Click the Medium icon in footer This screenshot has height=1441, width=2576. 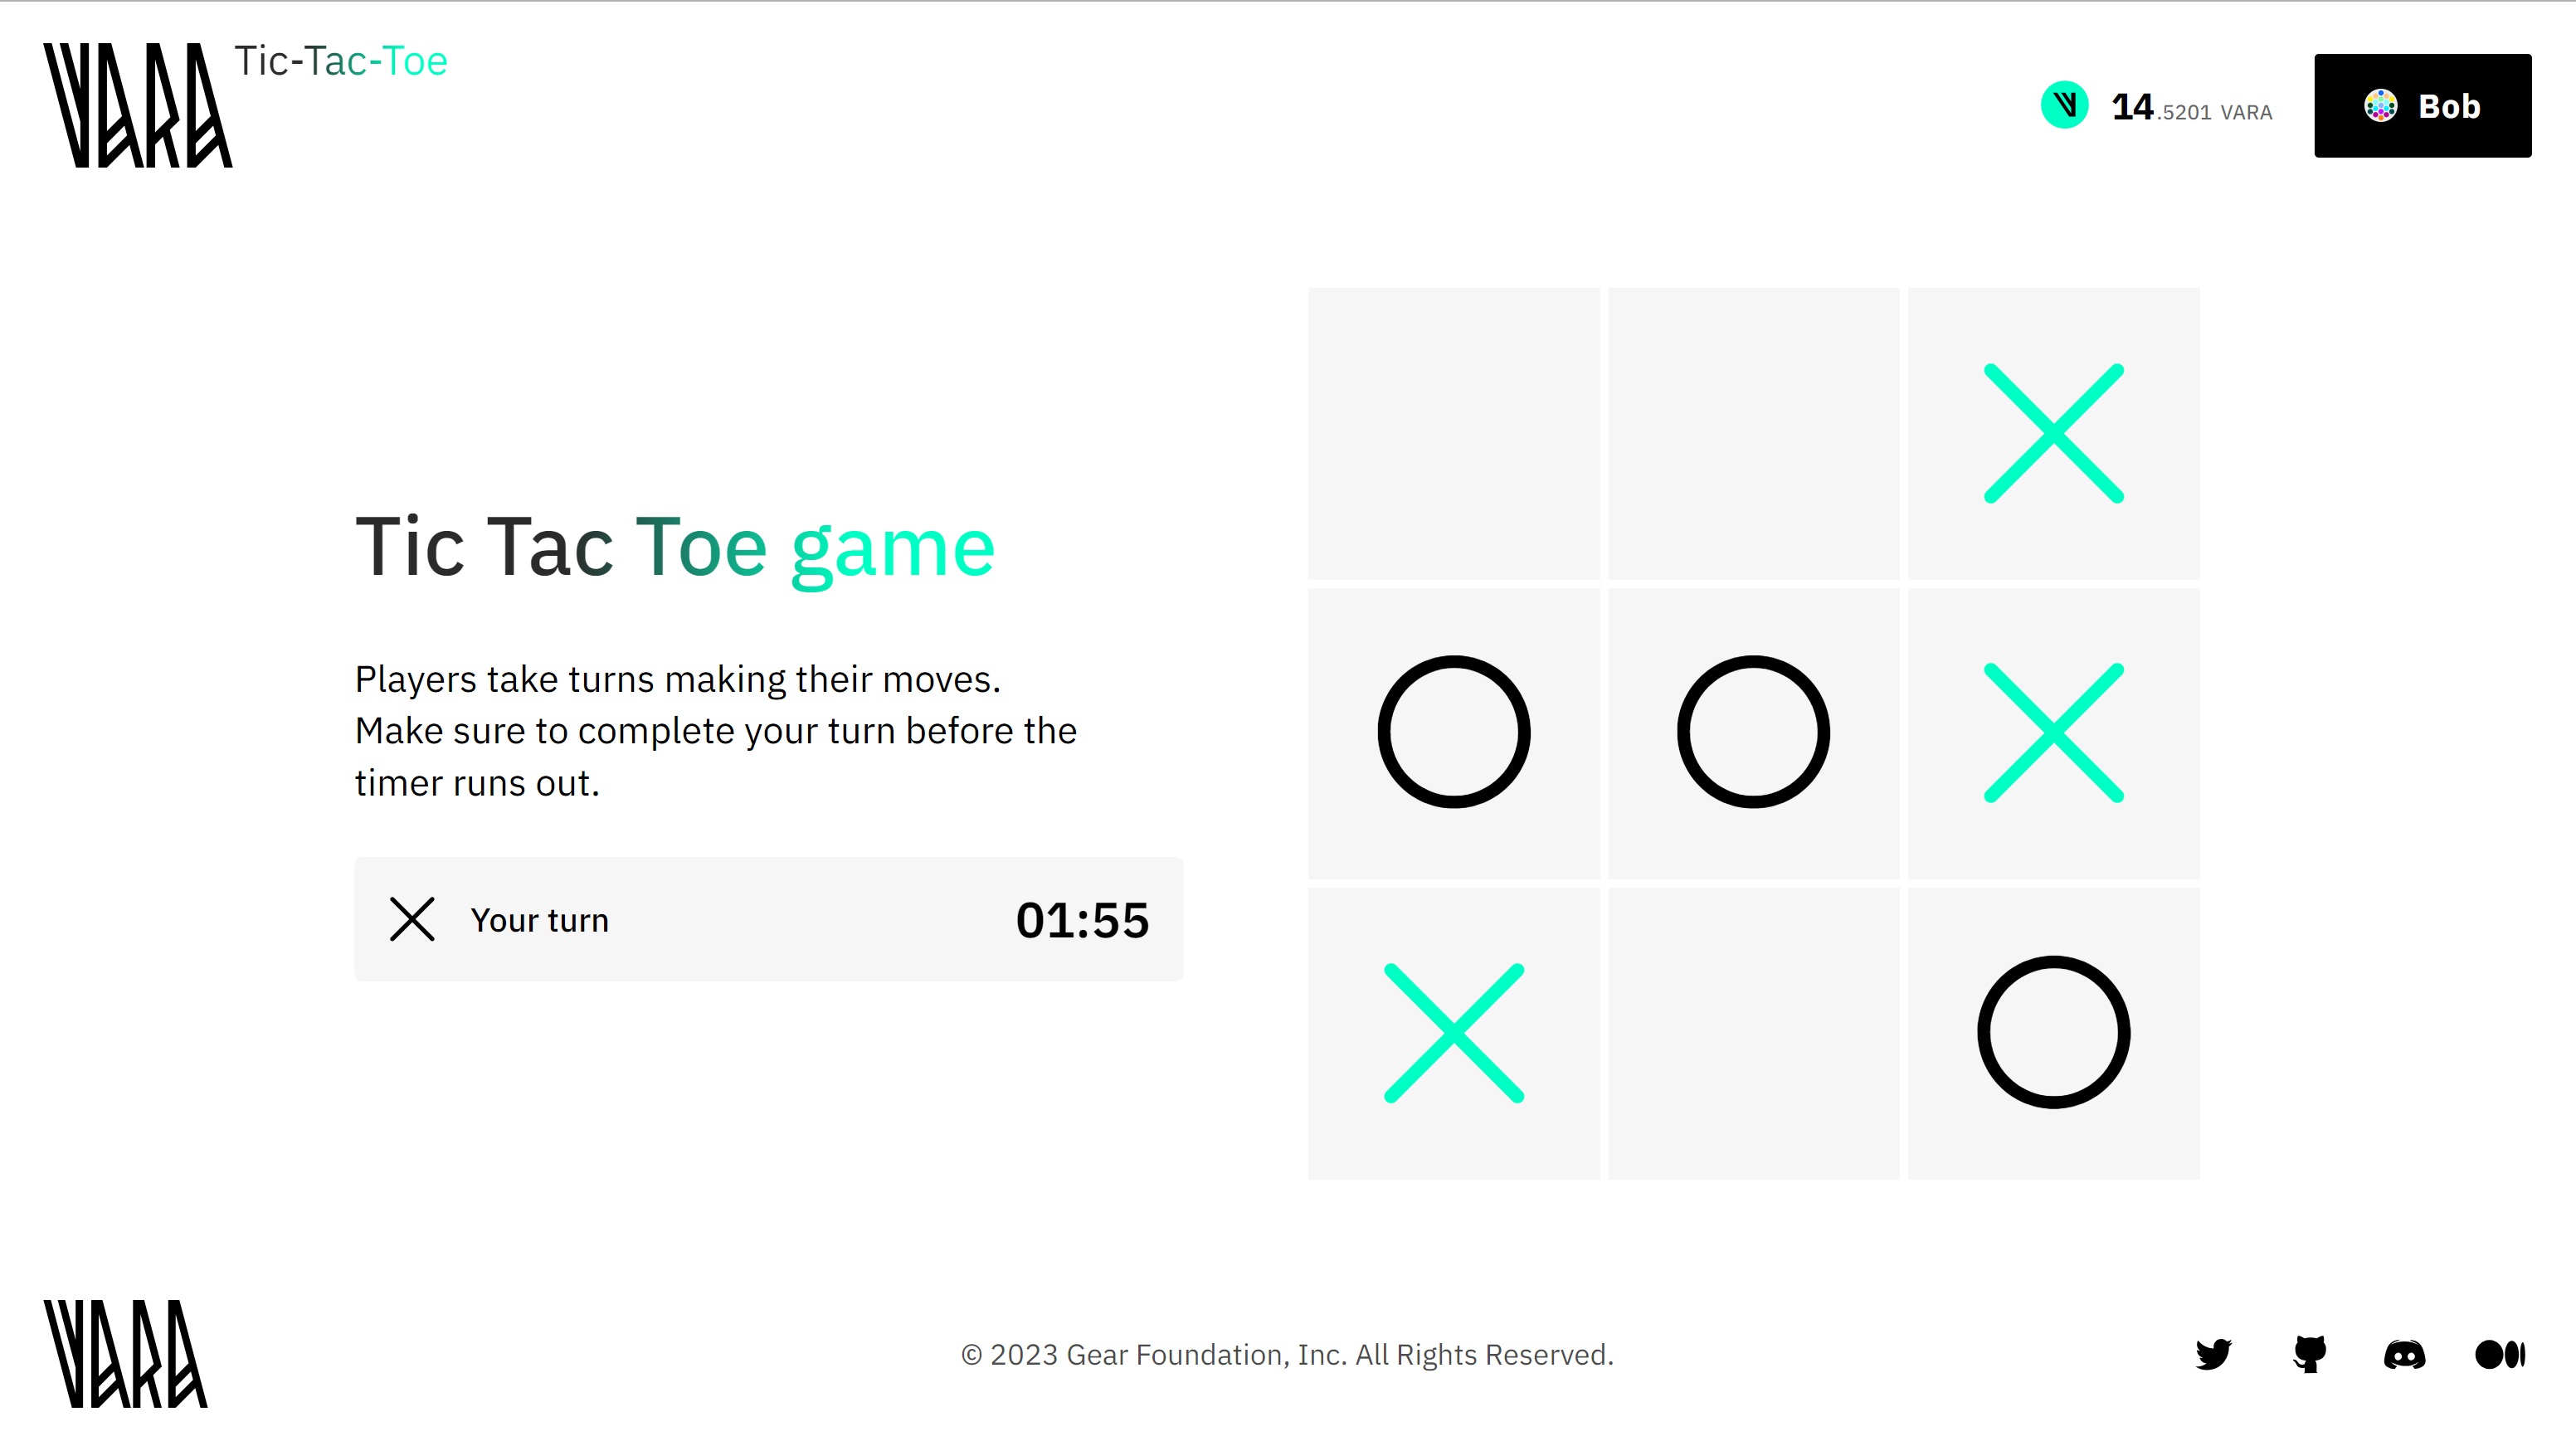point(2500,1356)
